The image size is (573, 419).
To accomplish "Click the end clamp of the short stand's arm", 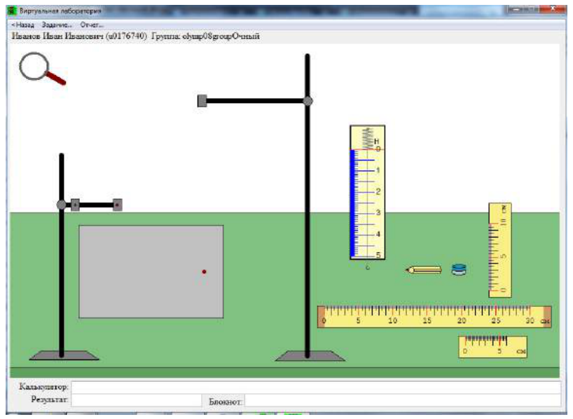I will pyautogui.click(x=117, y=205).
